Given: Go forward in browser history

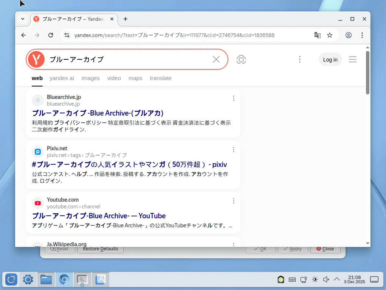Looking at the screenshot, I should click(37, 35).
